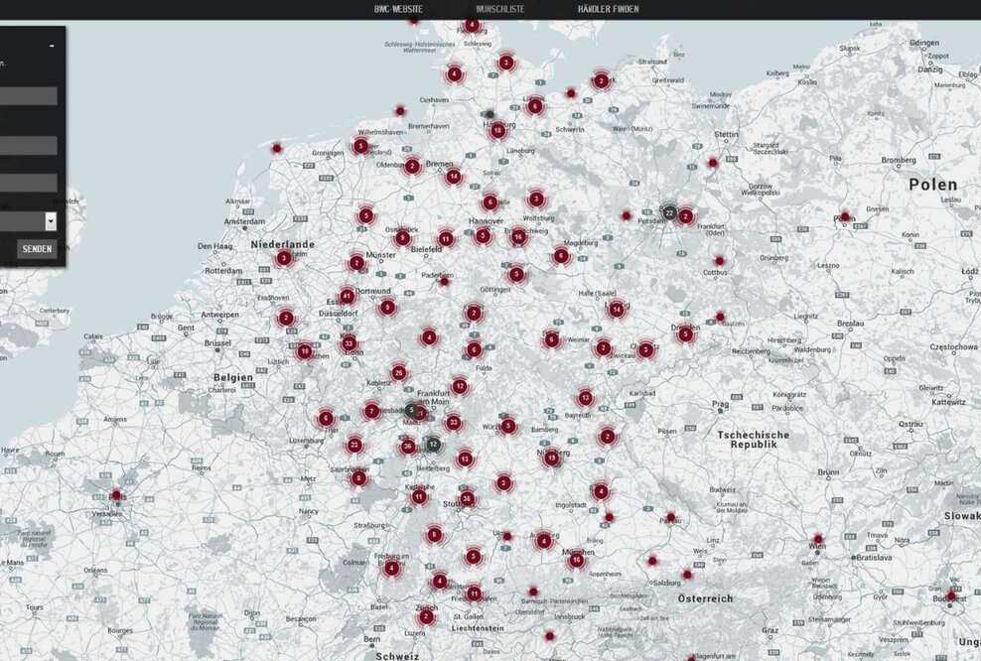Viewport: 981px width, 661px height.
Task: Click the red dealer pin near Versailles
Action: pyautogui.click(x=116, y=495)
